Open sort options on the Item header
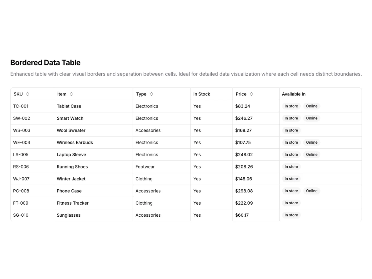Screen dimensions: 372x279 click(x=71, y=94)
